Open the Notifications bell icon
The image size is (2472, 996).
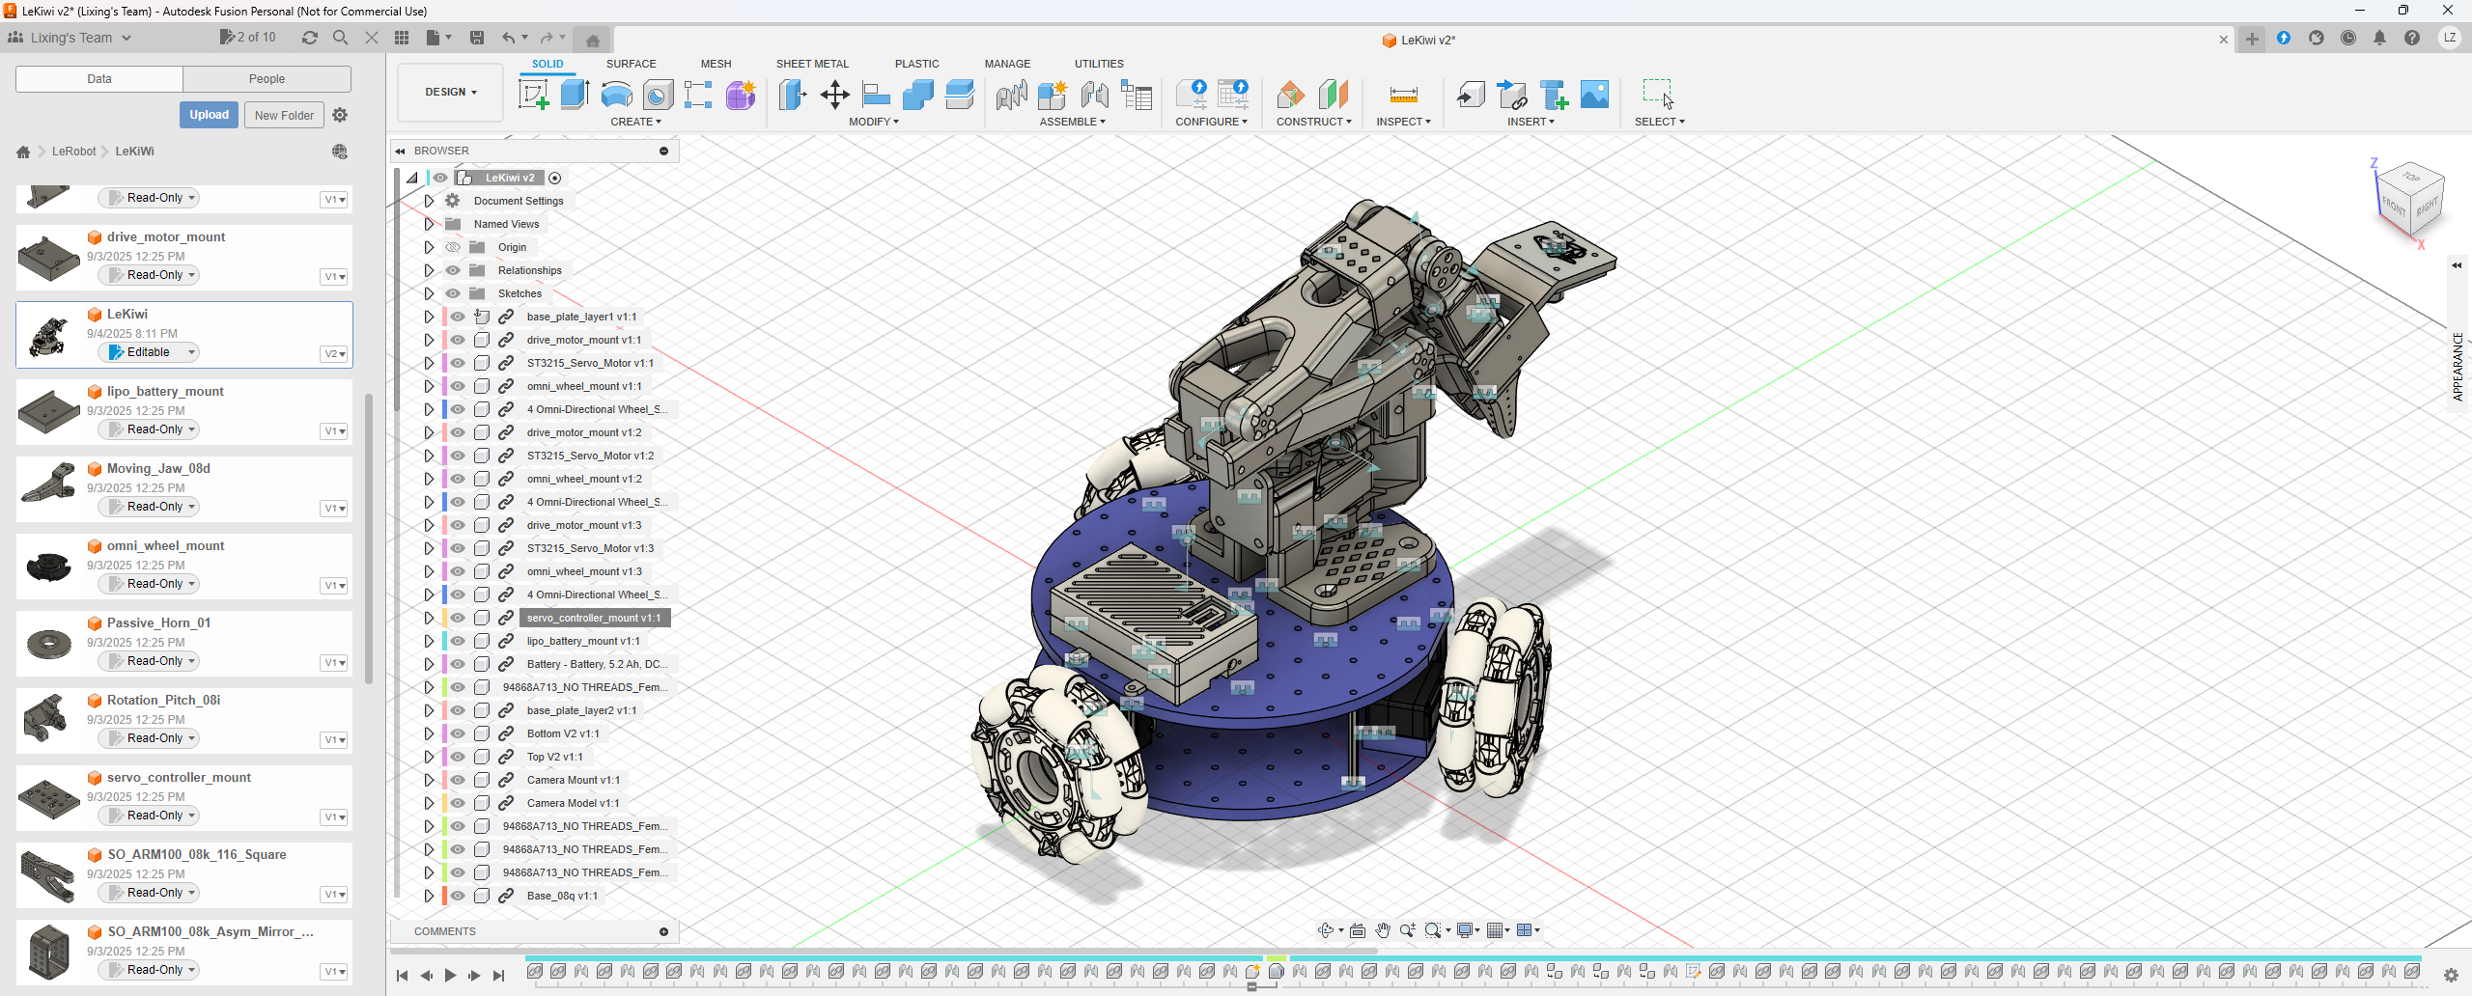tap(2379, 39)
